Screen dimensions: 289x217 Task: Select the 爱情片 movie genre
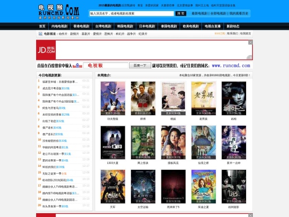97,34
